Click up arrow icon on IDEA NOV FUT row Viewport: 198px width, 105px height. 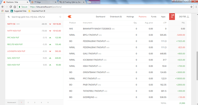tap(50, 65)
